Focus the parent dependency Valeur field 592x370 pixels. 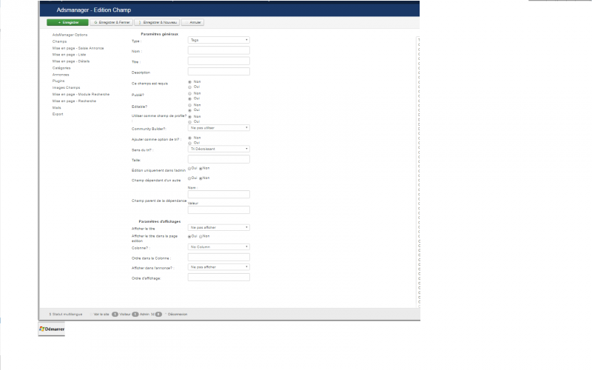coord(218,210)
